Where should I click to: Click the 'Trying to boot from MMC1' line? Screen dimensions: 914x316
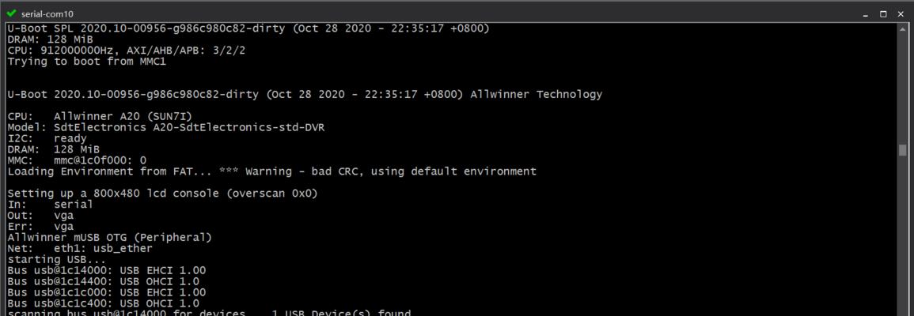[x=87, y=61]
